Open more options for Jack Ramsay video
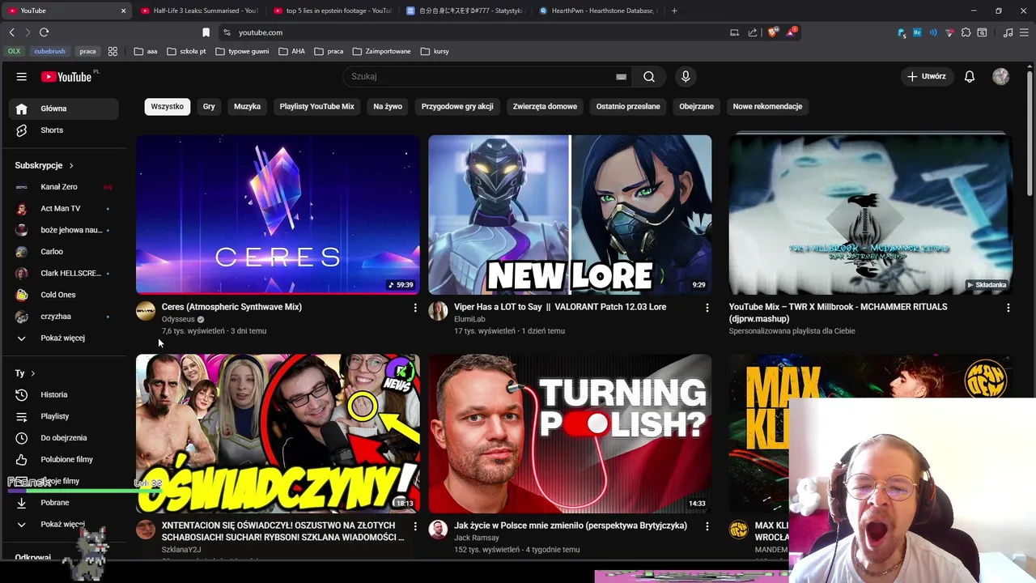This screenshot has height=583, width=1036. 707,526
